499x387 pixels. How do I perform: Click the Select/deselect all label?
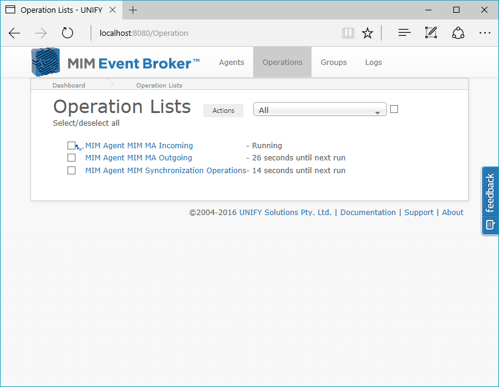(x=86, y=123)
